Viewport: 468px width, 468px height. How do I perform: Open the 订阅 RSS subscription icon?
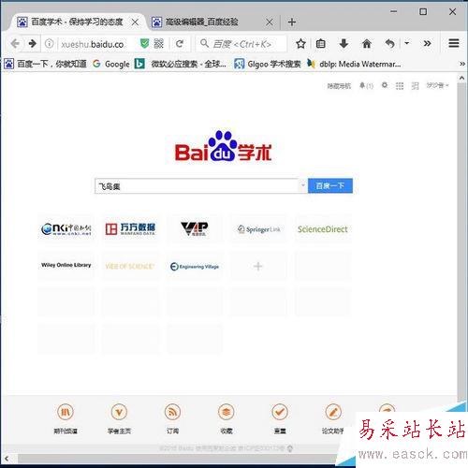point(172,412)
